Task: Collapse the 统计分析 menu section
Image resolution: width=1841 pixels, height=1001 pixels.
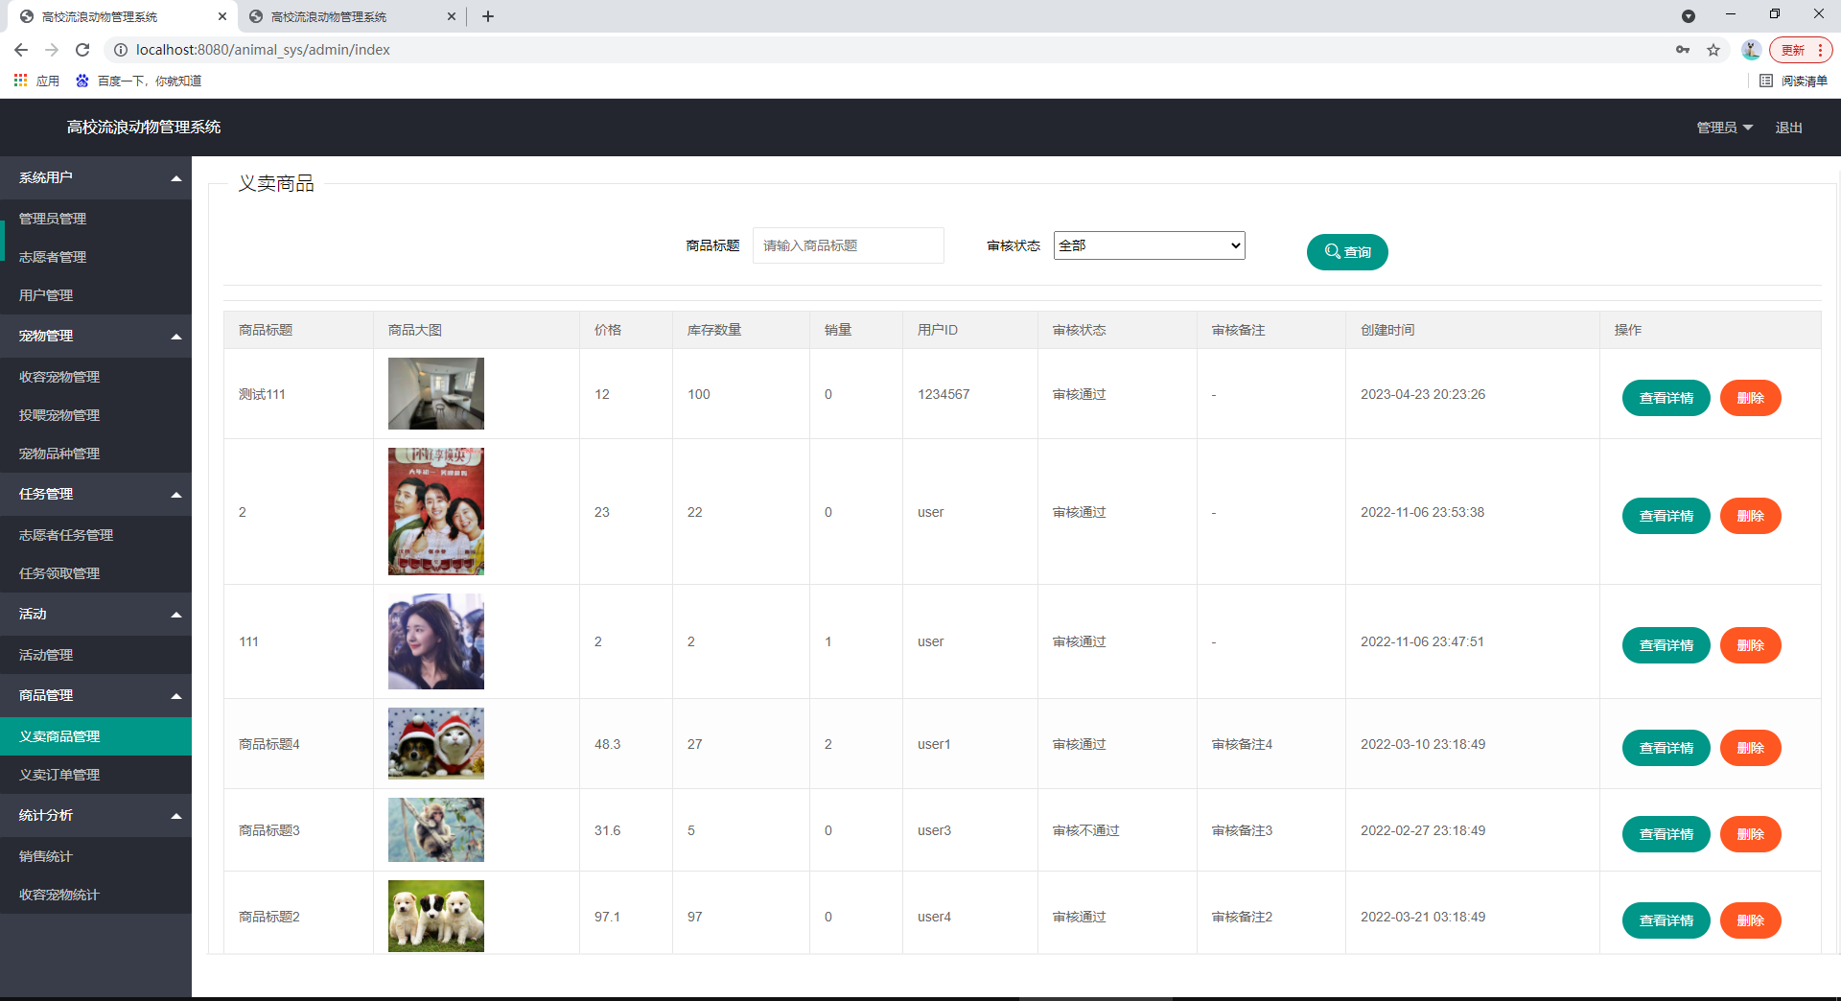Action: pos(96,815)
